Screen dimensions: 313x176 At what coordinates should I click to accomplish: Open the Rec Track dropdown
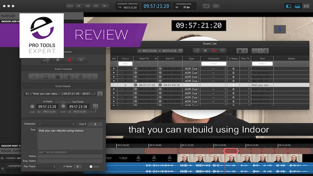coord(47,167)
